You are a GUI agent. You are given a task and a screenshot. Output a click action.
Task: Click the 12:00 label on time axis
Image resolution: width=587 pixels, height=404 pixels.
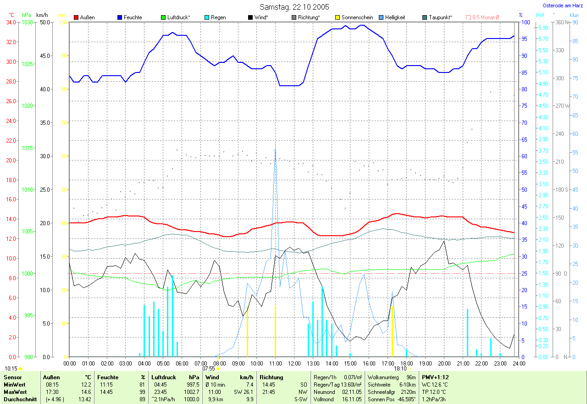pos(294,363)
